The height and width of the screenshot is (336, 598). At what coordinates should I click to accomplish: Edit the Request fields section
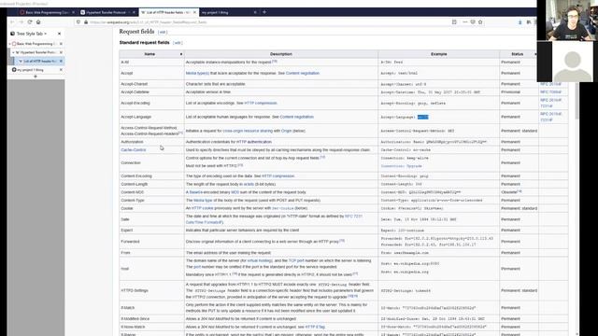point(163,32)
